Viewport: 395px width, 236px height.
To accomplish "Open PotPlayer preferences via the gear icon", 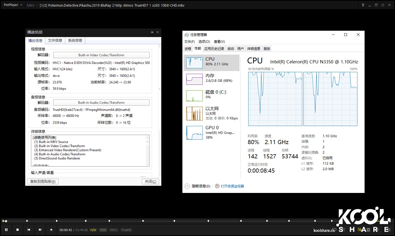I will tap(378, 230).
